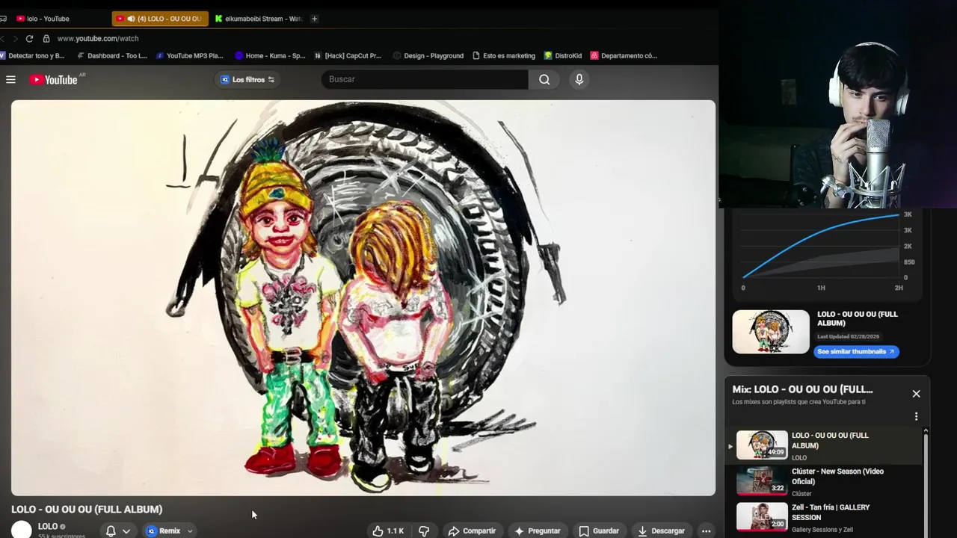Click the LOLO channel name
This screenshot has width=957, height=538.
(48, 526)
